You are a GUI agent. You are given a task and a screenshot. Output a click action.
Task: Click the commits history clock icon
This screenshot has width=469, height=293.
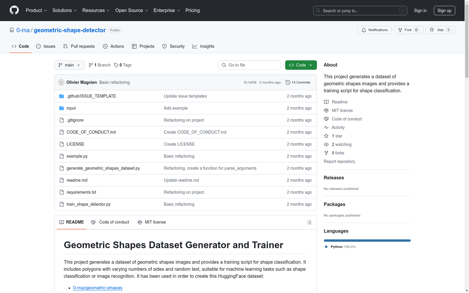288,82
